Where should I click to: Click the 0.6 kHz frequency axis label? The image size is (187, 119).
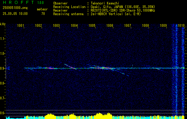tap(2, 113)
